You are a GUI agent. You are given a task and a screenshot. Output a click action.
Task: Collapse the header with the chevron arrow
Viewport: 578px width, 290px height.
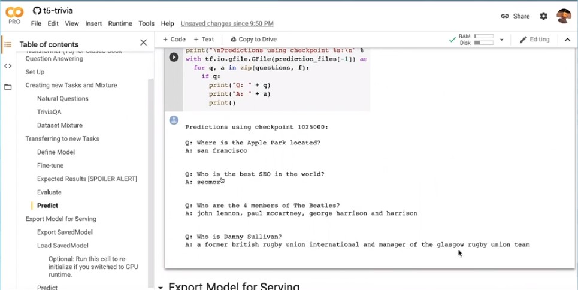click(567, 40)
